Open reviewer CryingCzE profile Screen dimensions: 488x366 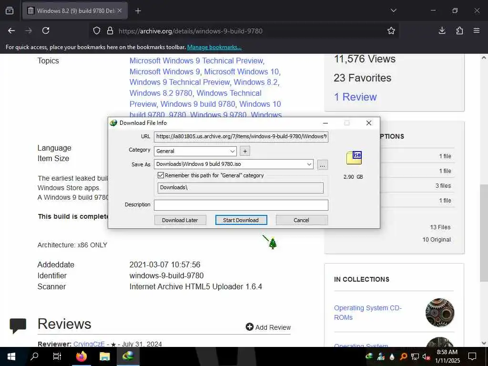click(x=89, y=344)
